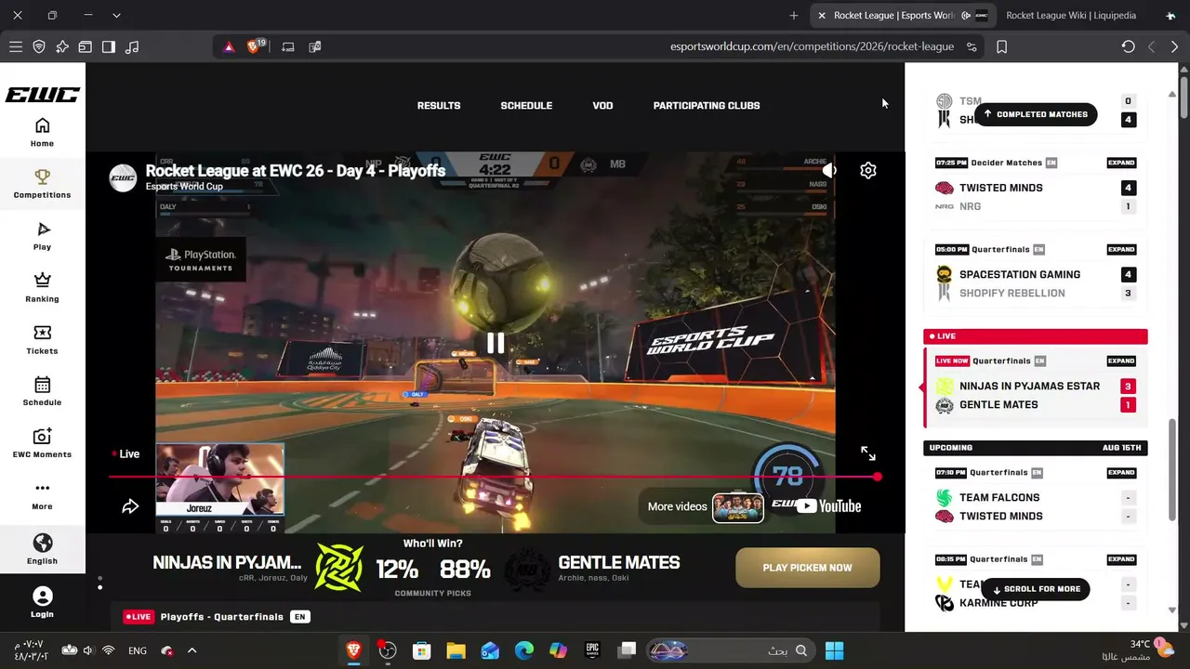1190x669 pixels.
Task: Jump to Completed Matches
Action: 1036,114
